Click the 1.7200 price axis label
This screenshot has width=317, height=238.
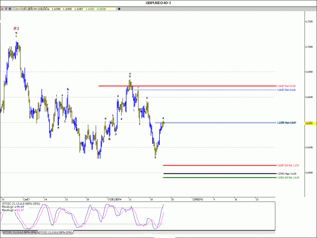tap(309, 21)
